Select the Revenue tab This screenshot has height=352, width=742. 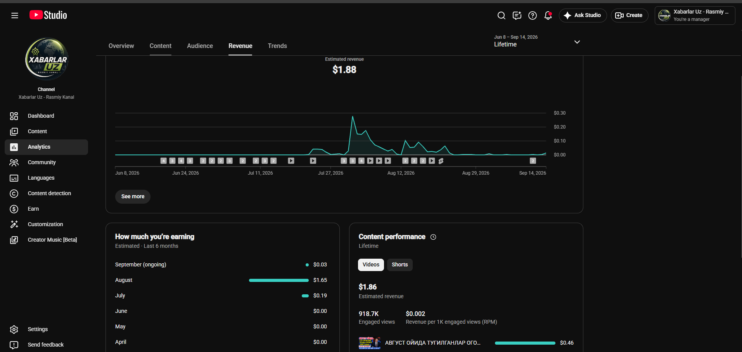pyautogui.click(x=240, y=46)
